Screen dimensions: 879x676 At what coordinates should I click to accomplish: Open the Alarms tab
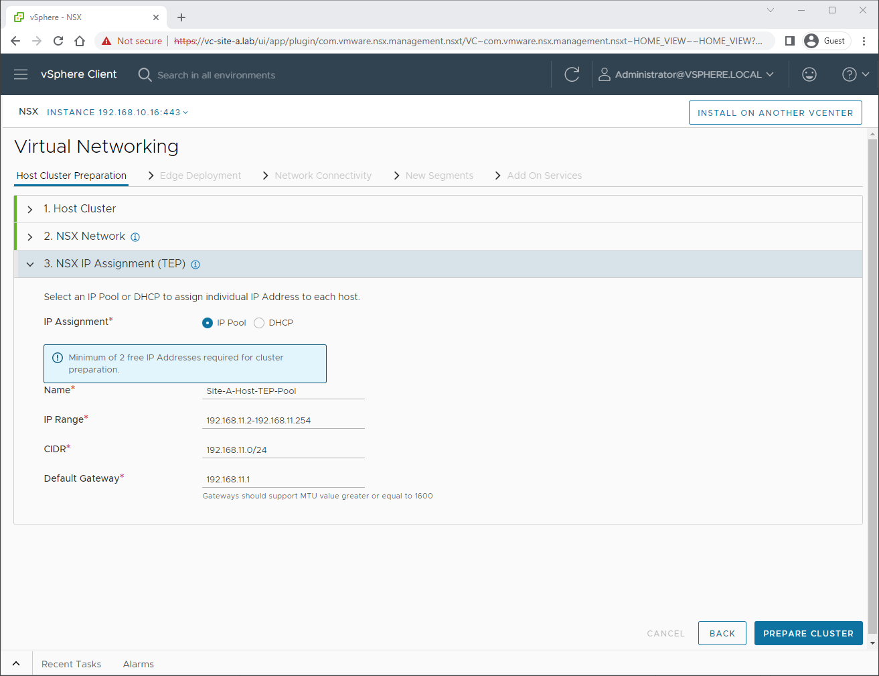point(139,664)
